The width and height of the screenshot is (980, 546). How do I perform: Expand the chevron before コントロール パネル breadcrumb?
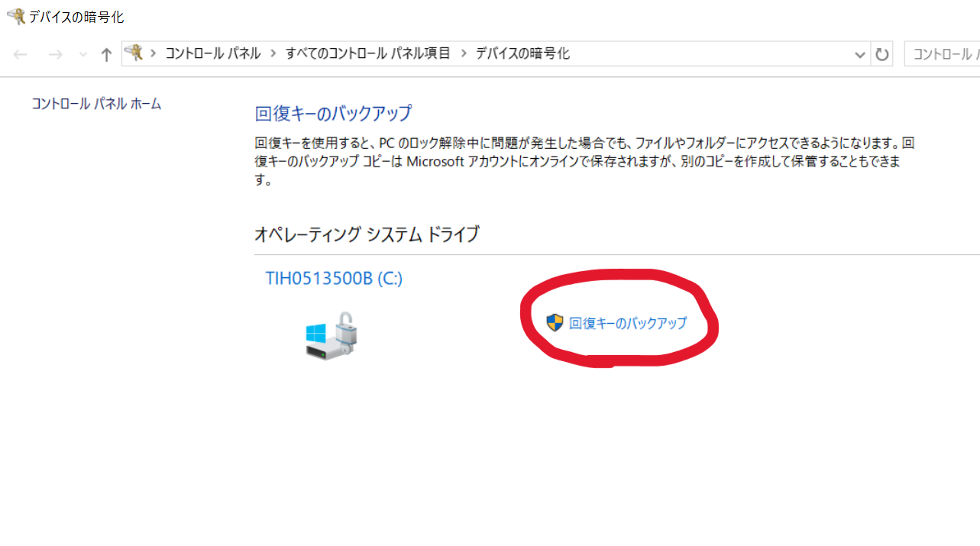154,53
